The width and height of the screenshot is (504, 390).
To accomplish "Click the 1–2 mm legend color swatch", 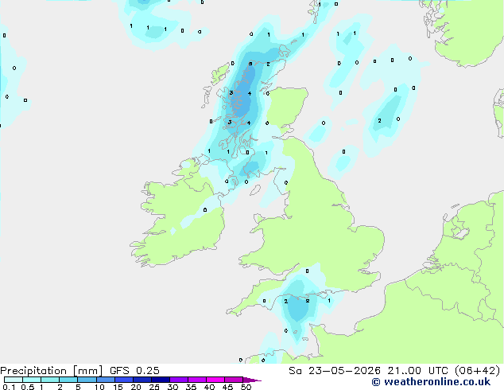I will pyautogui.click(x=50, y=380).
